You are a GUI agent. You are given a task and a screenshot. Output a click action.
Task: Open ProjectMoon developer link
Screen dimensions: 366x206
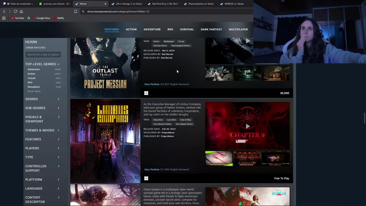pyautogui.click(x=168, y=132)
